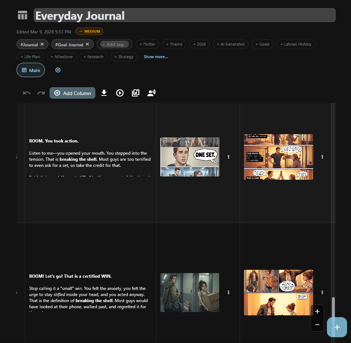The image size is (351, 343).
Task: Remove the #Goal Journal tag
Action: (x=87, y=44)
